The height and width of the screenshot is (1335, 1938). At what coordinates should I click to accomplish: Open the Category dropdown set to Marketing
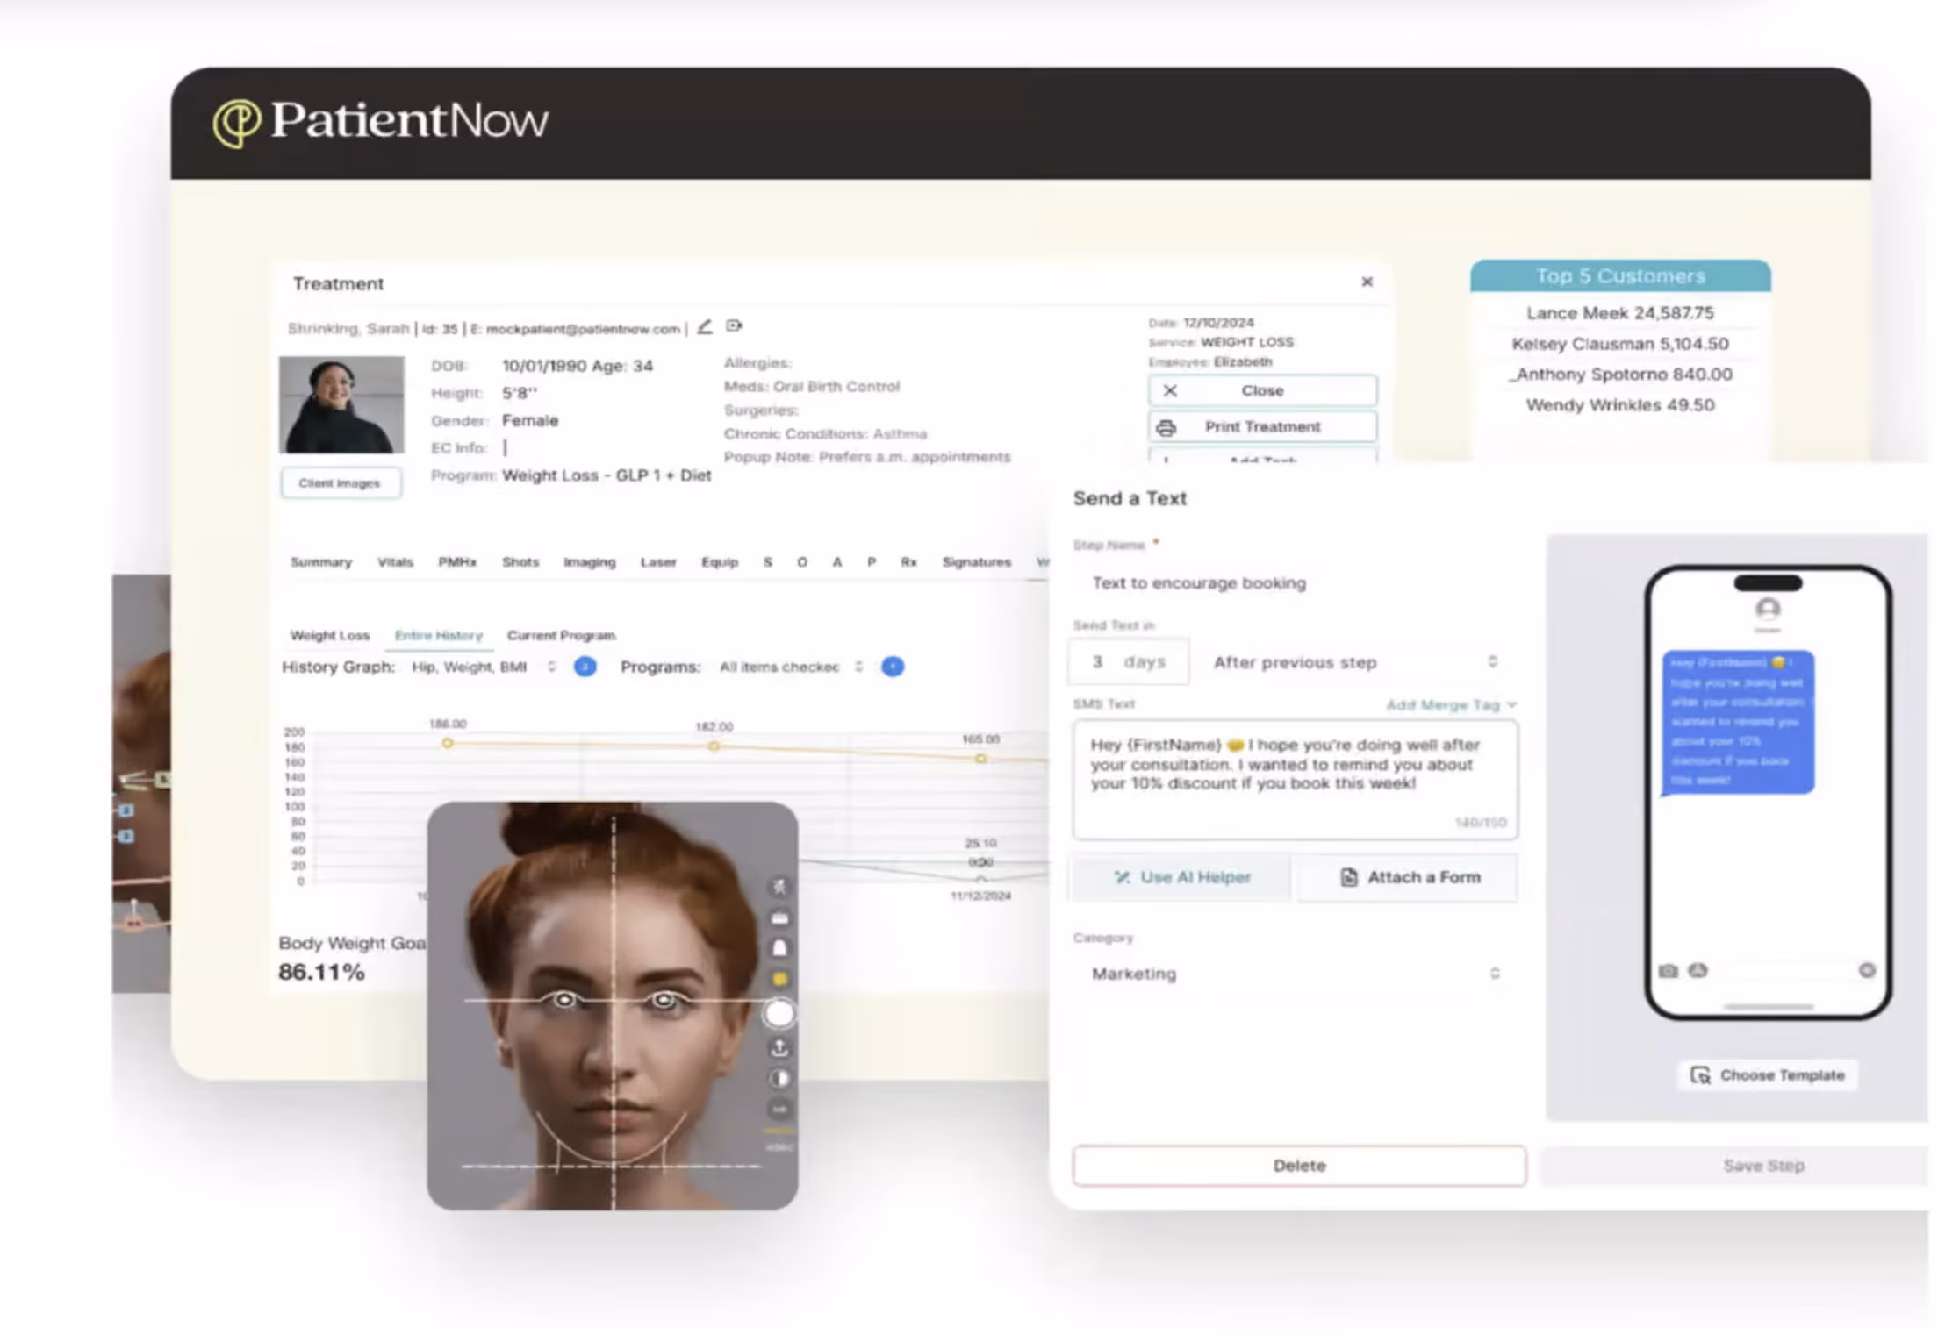(x=1296, y=974)
